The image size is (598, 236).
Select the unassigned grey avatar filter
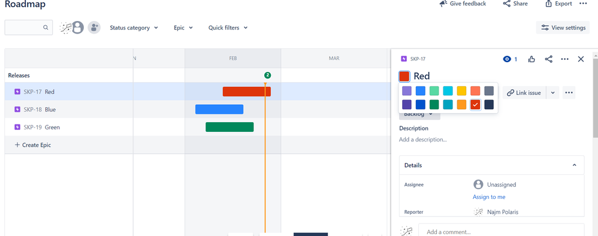tap(78, 28)
